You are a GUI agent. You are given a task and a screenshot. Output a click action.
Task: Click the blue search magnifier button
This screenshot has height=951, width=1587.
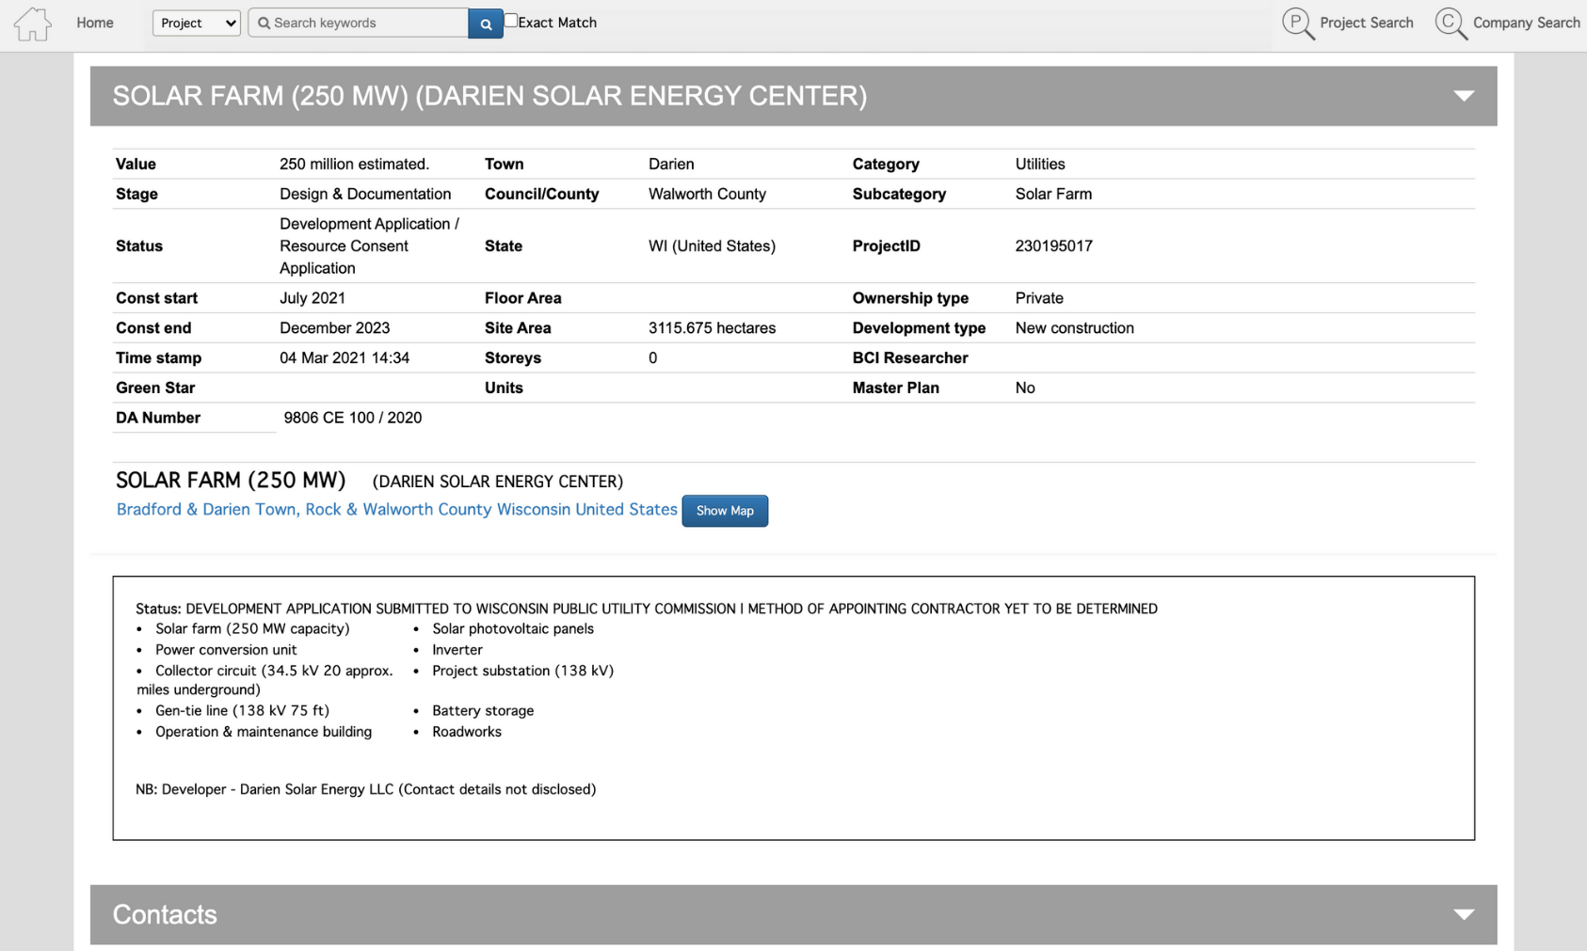pos(486,24)
